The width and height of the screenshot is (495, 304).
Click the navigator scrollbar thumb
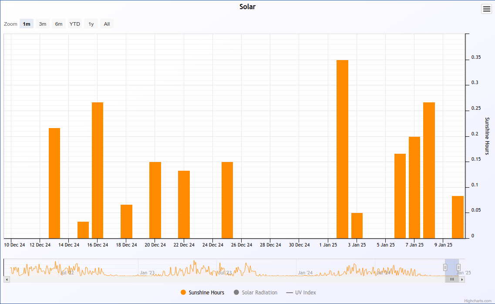pos(452,279)
